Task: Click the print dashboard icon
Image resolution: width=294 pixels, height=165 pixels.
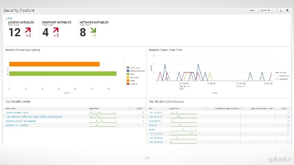Action: (287, 10)
